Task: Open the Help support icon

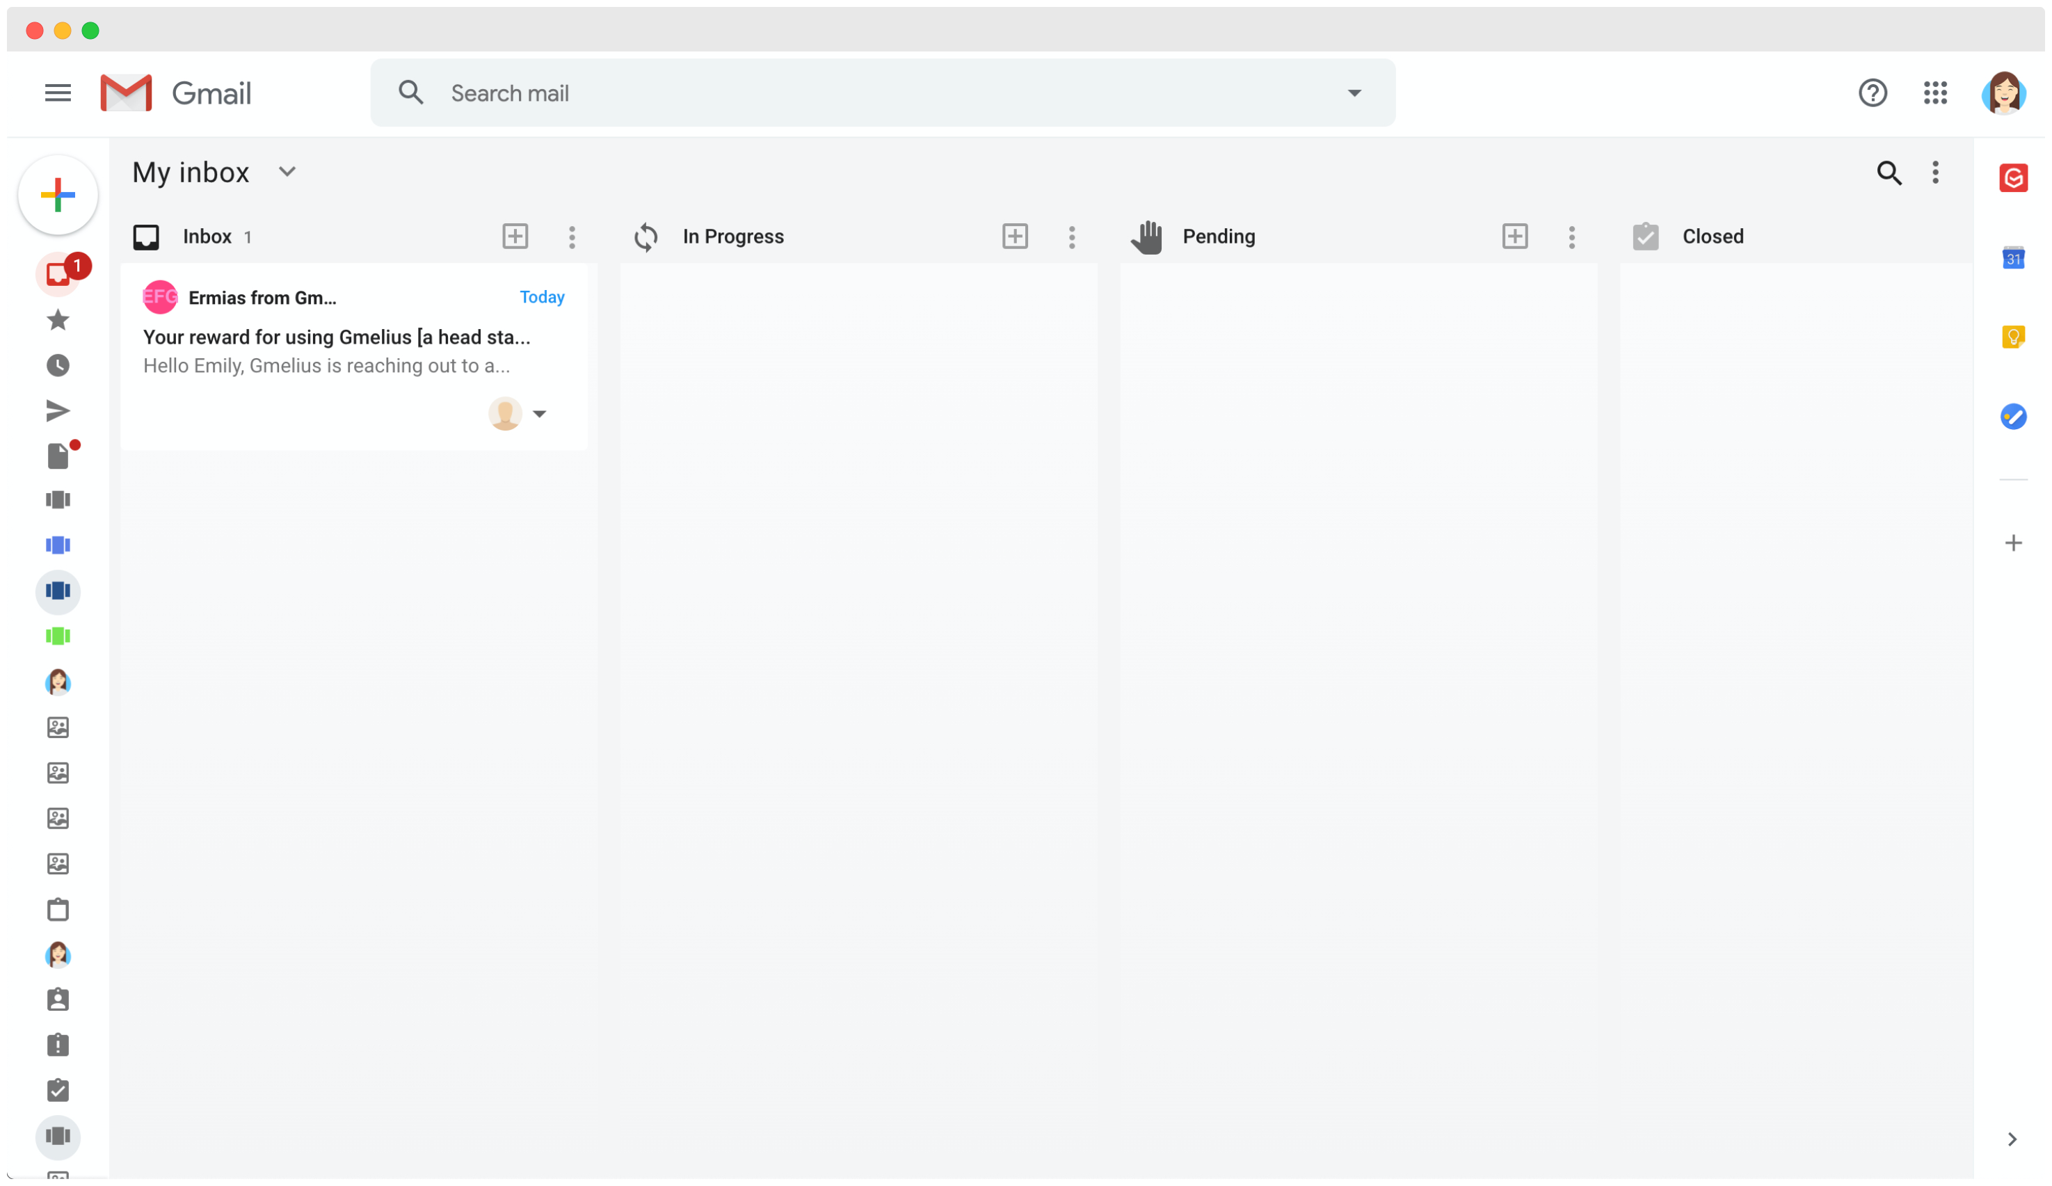Action: (1872, 93)
